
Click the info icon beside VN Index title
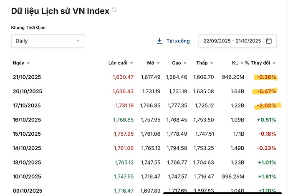point(114,10)
